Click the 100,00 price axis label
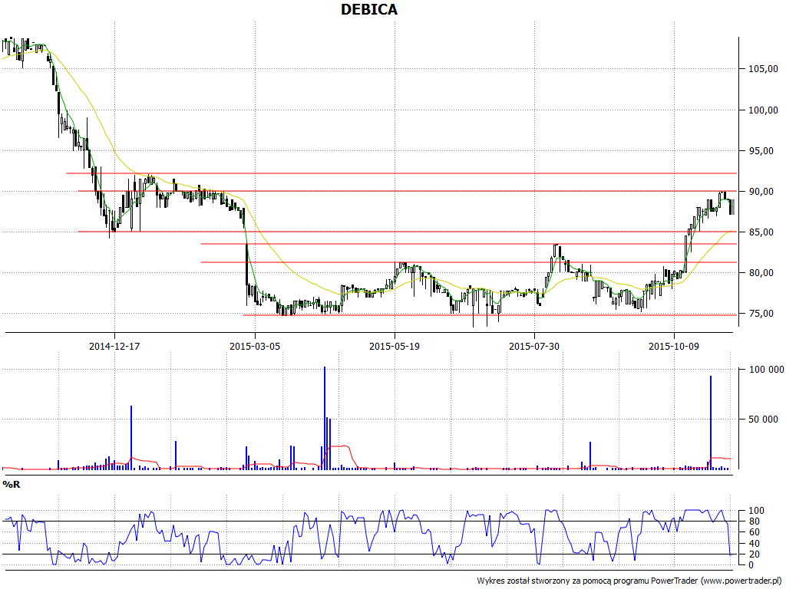The image size is (786, 589). point(764,110)
